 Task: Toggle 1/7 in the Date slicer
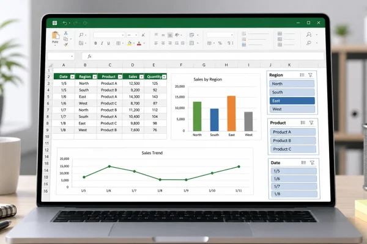(294, 186)
